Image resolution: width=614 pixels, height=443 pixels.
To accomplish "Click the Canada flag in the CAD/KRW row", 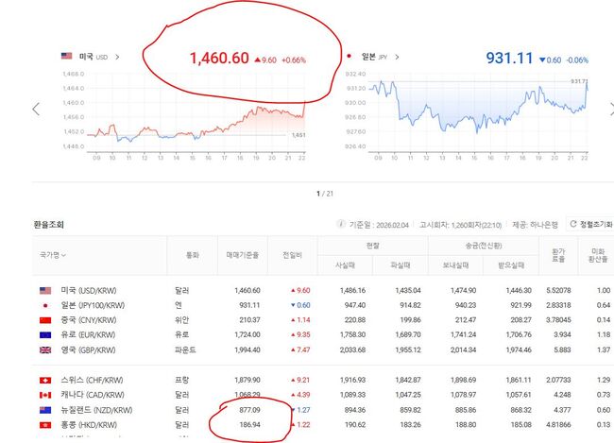I will click(45, 394).
